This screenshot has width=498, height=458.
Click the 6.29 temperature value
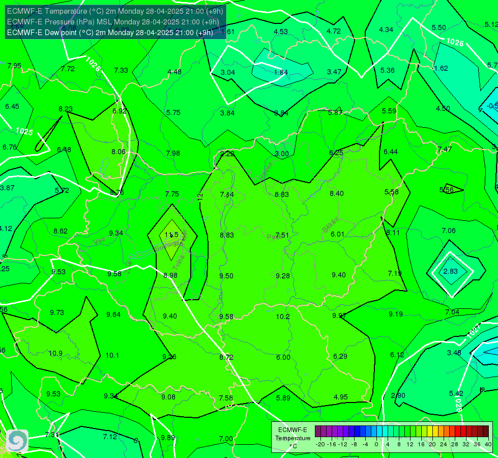click(x=340, y=356)
